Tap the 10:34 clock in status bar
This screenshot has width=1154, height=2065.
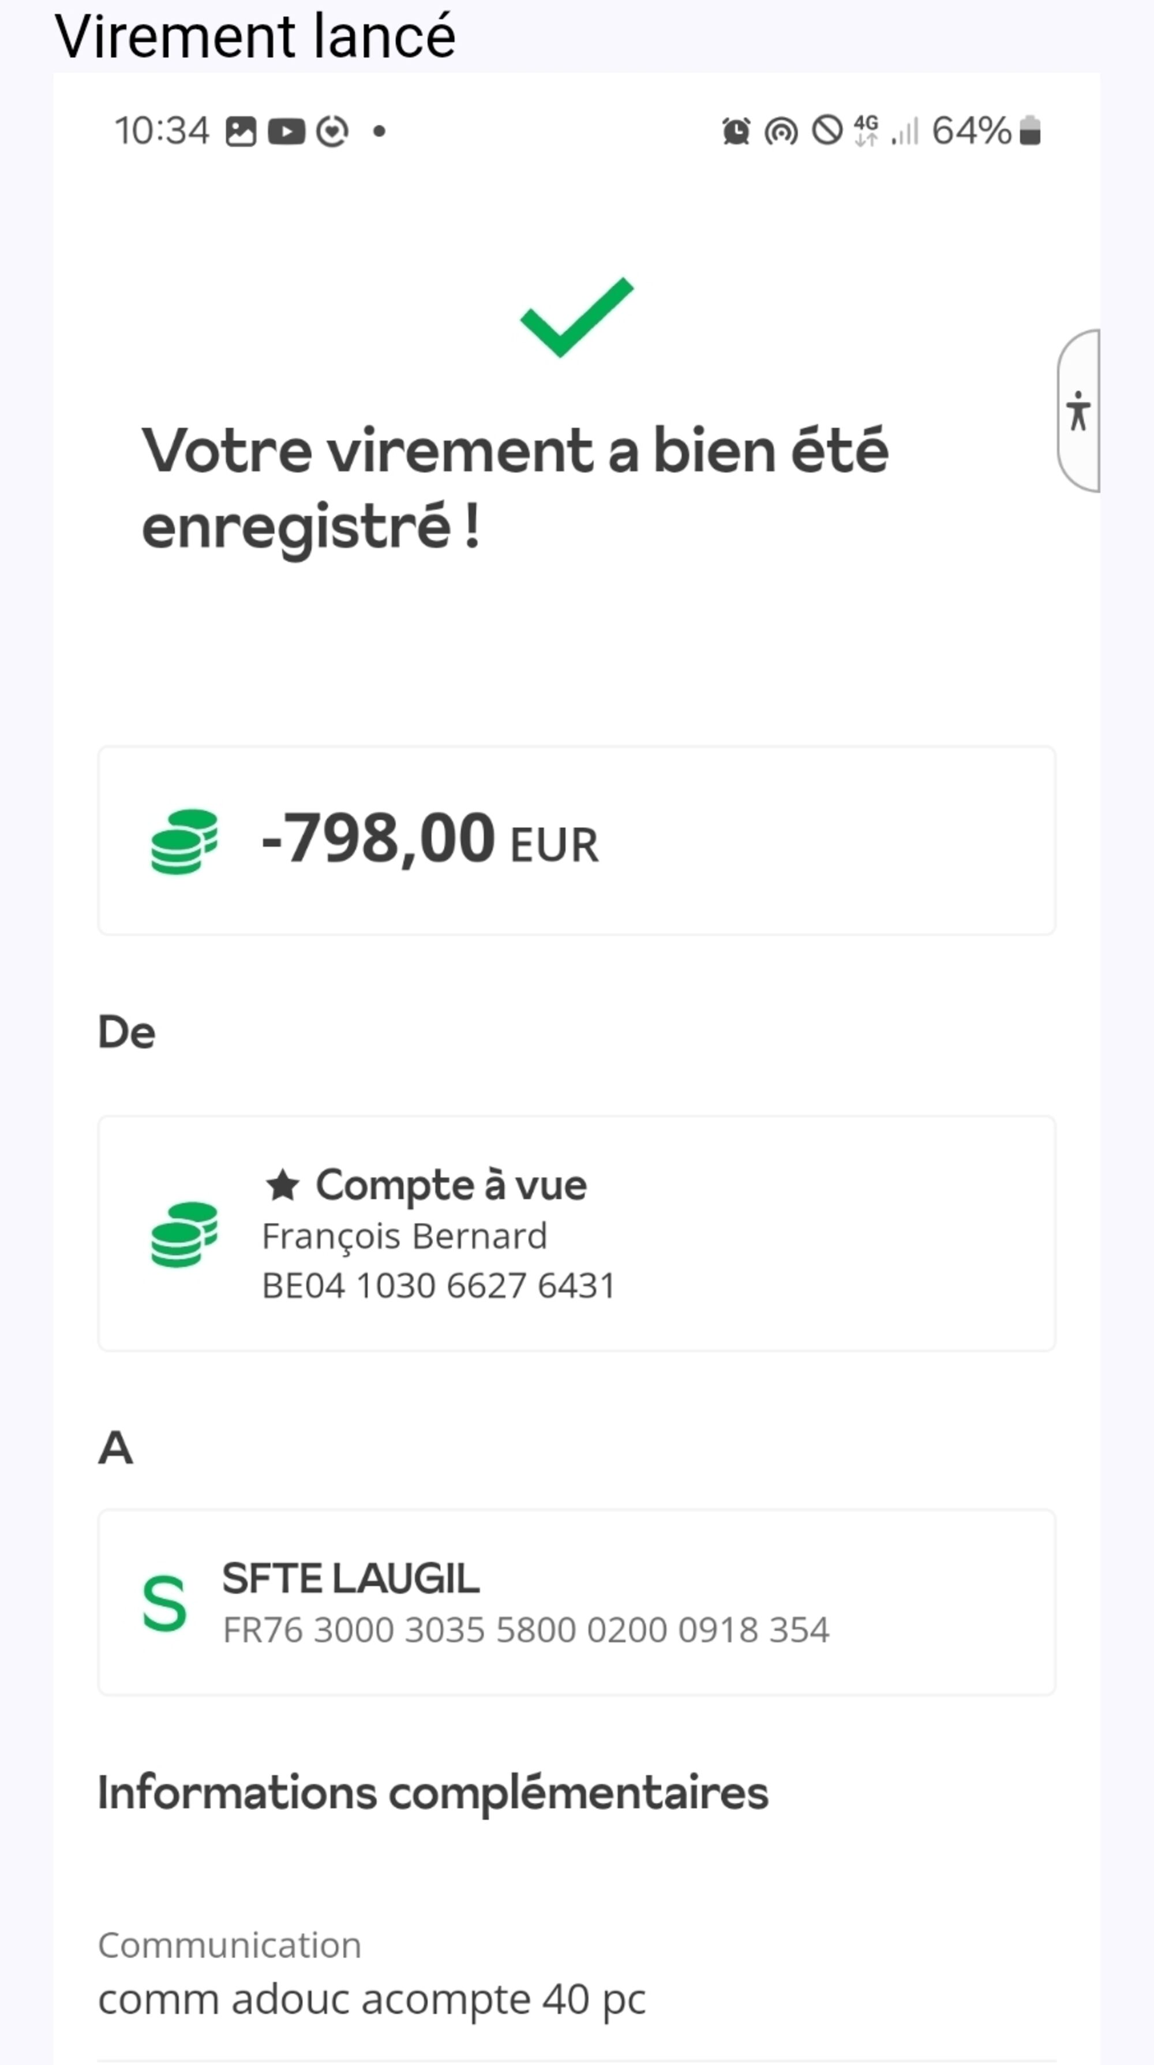pos(162,130)
